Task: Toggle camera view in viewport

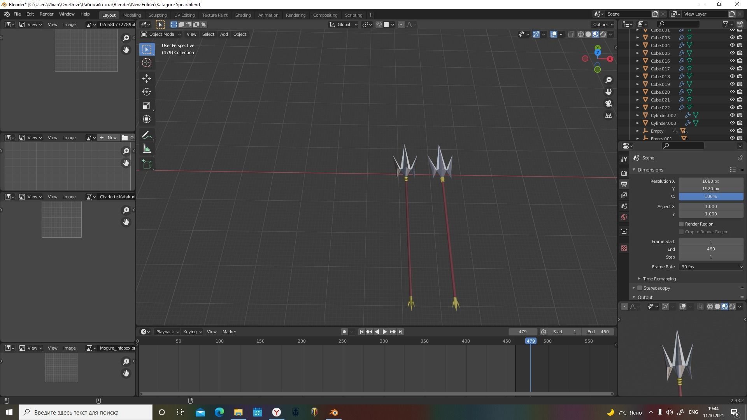Action: coord(608,103)
